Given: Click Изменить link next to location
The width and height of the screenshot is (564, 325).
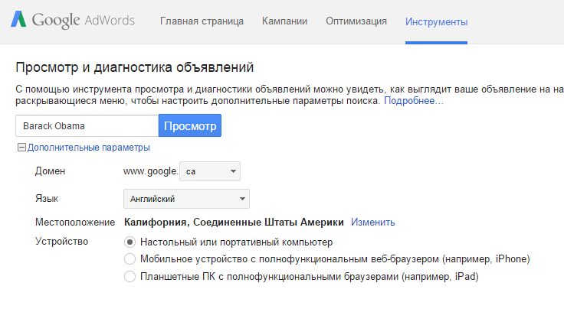Looking at the screenshot, I should tap(372, 223).
